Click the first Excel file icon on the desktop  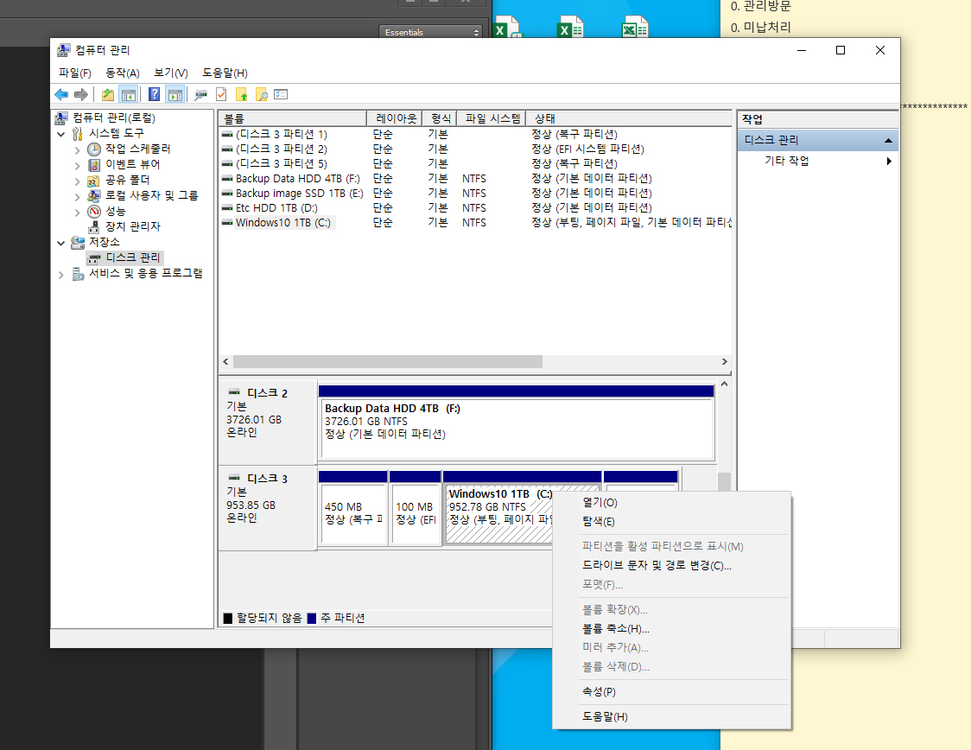[506, 27]
